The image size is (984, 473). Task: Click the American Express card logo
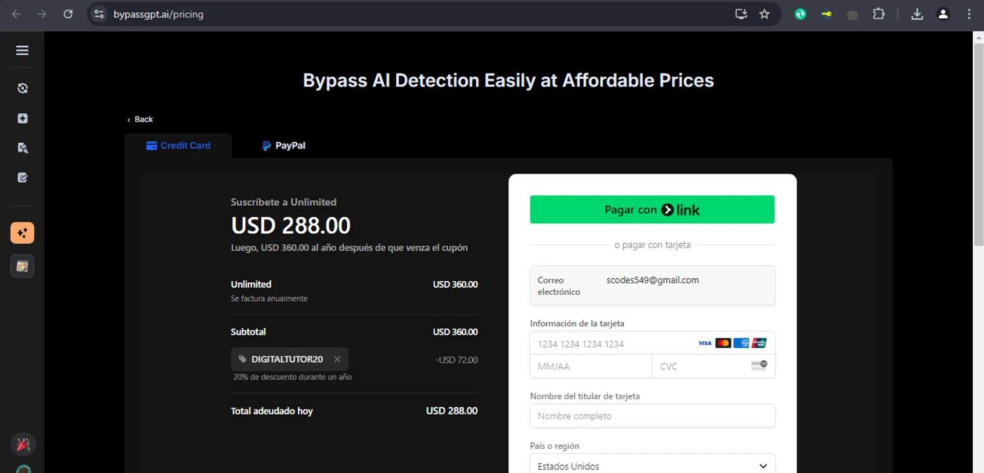741,343
